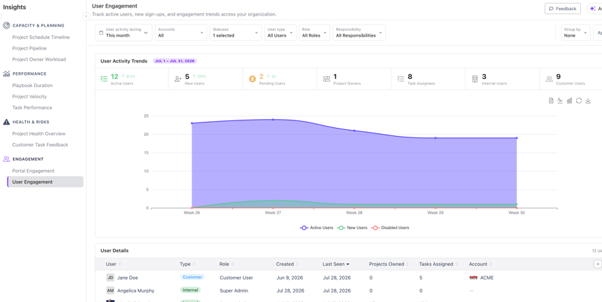Open the Group by dropdown
The width and height of the screenshot is (602, 302).
point(575,33)
